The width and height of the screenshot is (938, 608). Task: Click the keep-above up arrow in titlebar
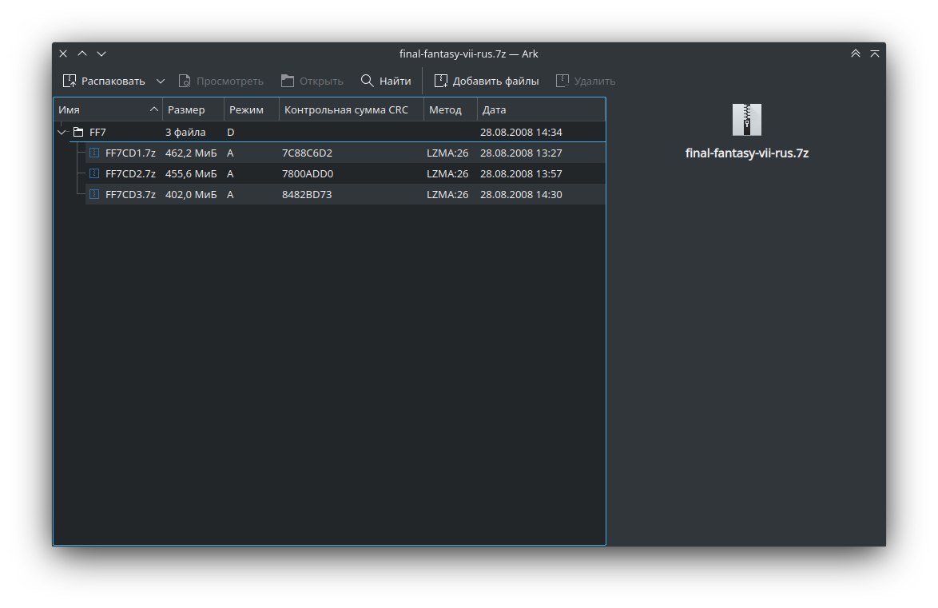(x=82, y=54)
